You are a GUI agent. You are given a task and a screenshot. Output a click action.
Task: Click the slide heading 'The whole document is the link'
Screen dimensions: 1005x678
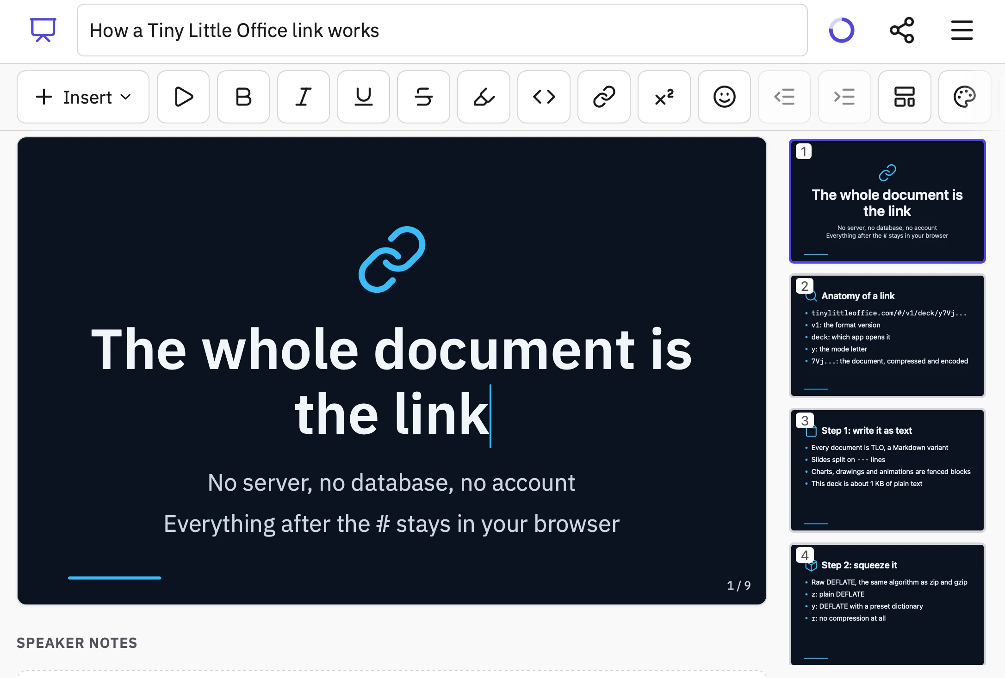click(391, 382)
